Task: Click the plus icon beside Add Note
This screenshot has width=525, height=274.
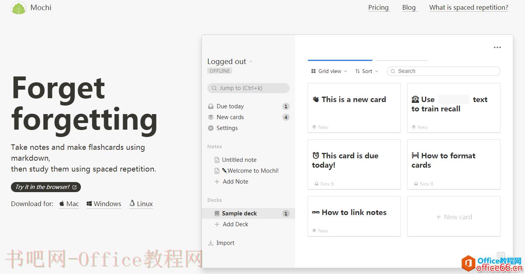Action: (217, 182)
